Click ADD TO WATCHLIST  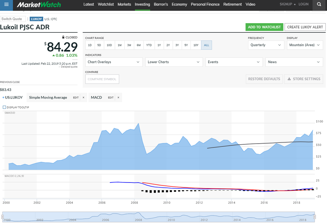pyautogui.click(x=264, y=27)
